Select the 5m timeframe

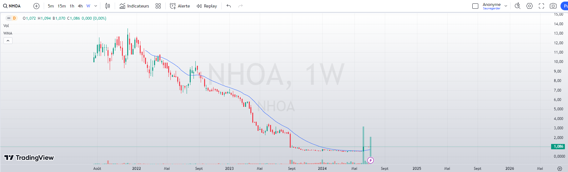pyautogui.click(x=51, y=6)
